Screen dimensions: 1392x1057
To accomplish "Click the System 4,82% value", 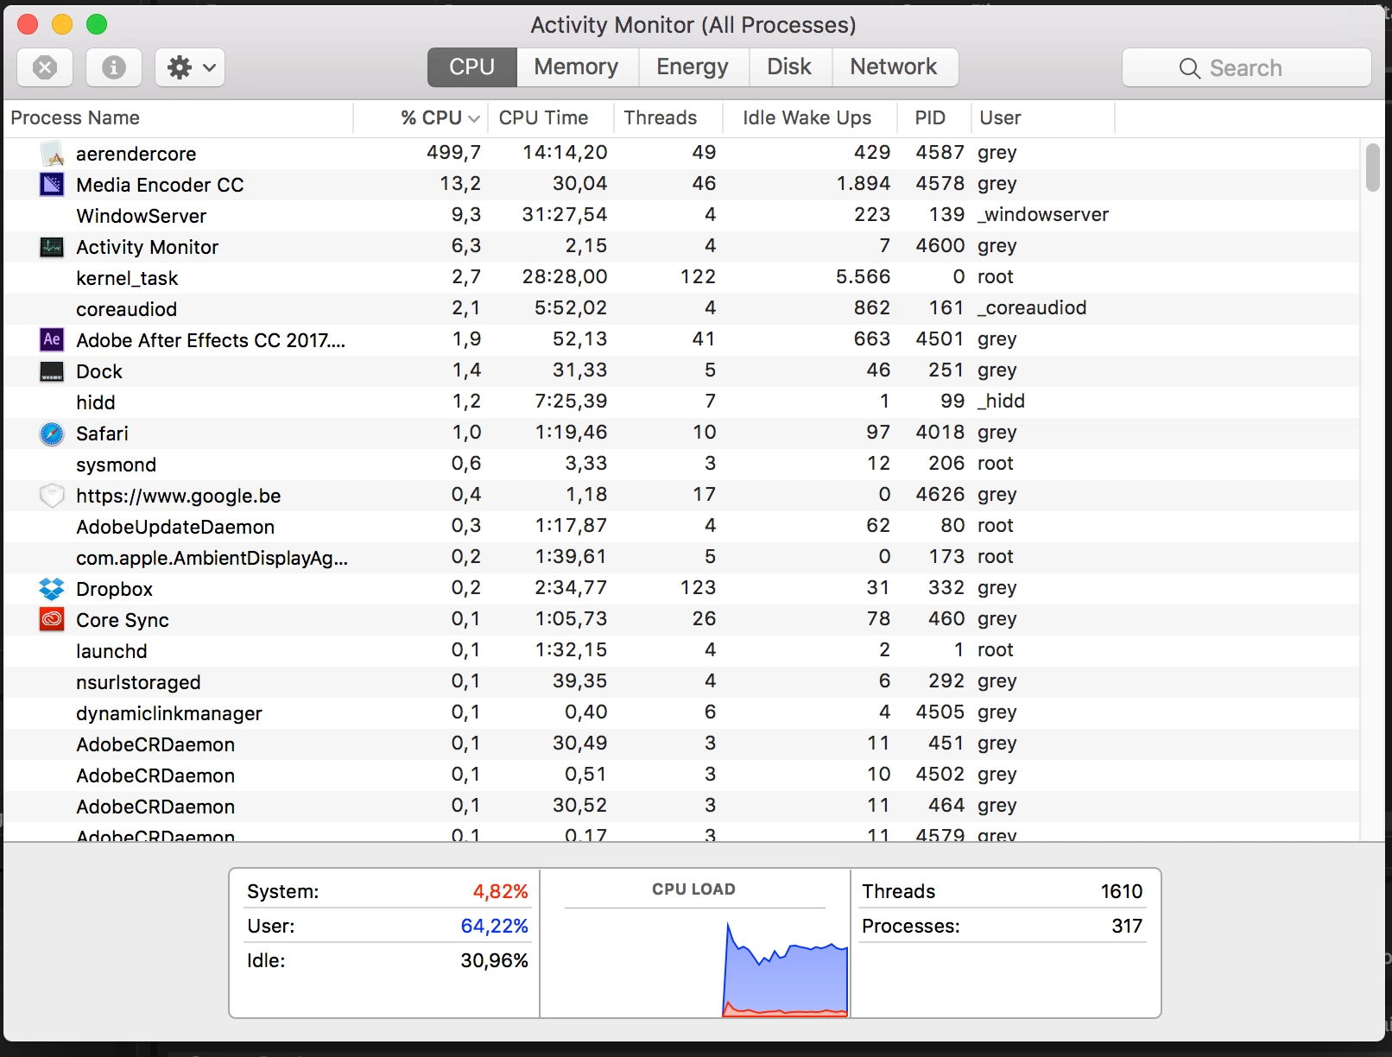I will point(500,891).
